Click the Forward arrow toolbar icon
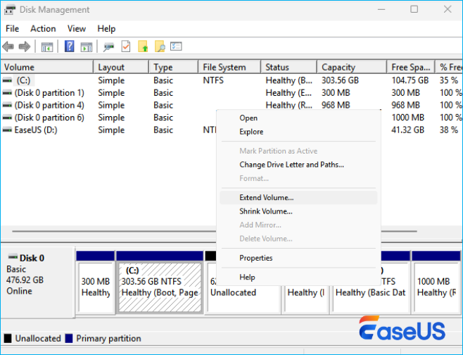 25,47
